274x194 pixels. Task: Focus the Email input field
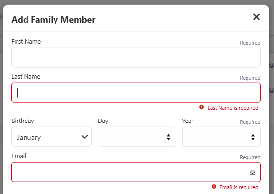[x=136, y=172]
